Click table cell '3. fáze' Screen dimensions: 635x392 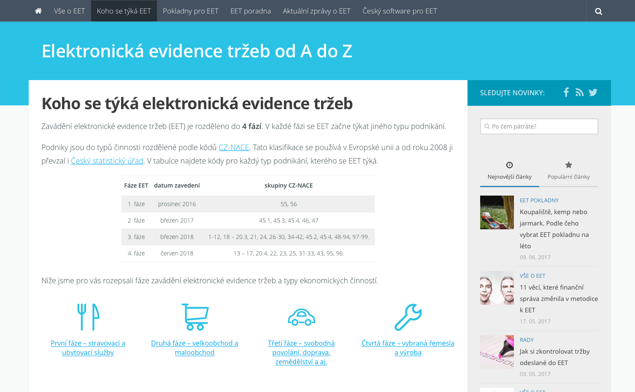pos(136,237)
